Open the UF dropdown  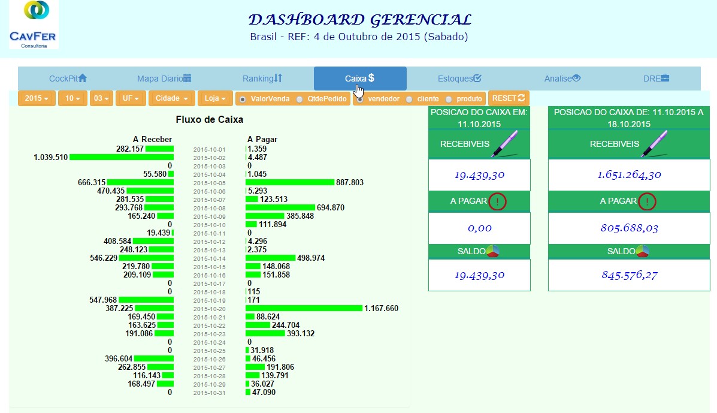(x=131, y=98)
